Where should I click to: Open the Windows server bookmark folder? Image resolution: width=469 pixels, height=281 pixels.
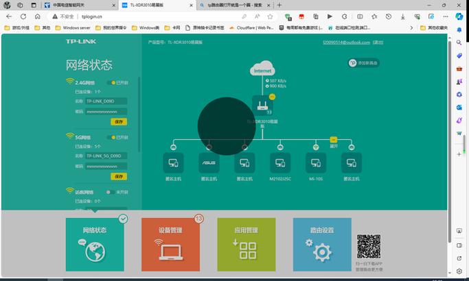click(73, 28)
